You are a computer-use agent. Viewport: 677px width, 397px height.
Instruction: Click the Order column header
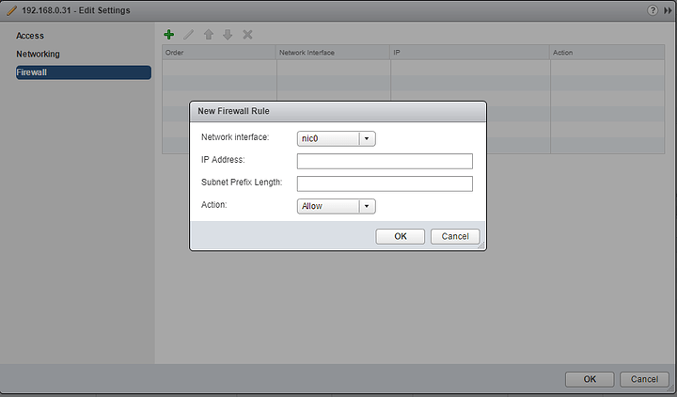pos(219,53)
